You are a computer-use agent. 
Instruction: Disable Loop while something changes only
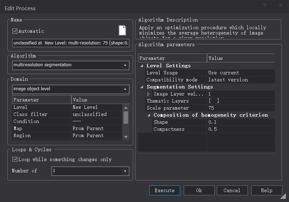pos(15,159)
